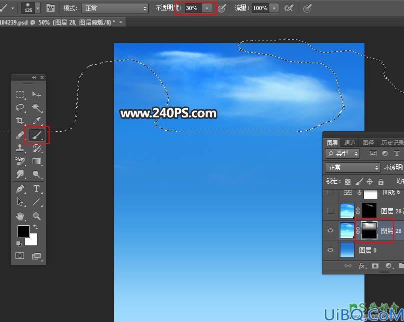Hide the selected 图层 28 layer
This screenshot has width=404, height=322.
pyautogui.click(x=330, y=230)
